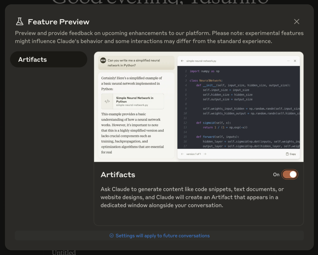Click the Feature Preview flask icon
318x255 pixels.
click(20, 21)
